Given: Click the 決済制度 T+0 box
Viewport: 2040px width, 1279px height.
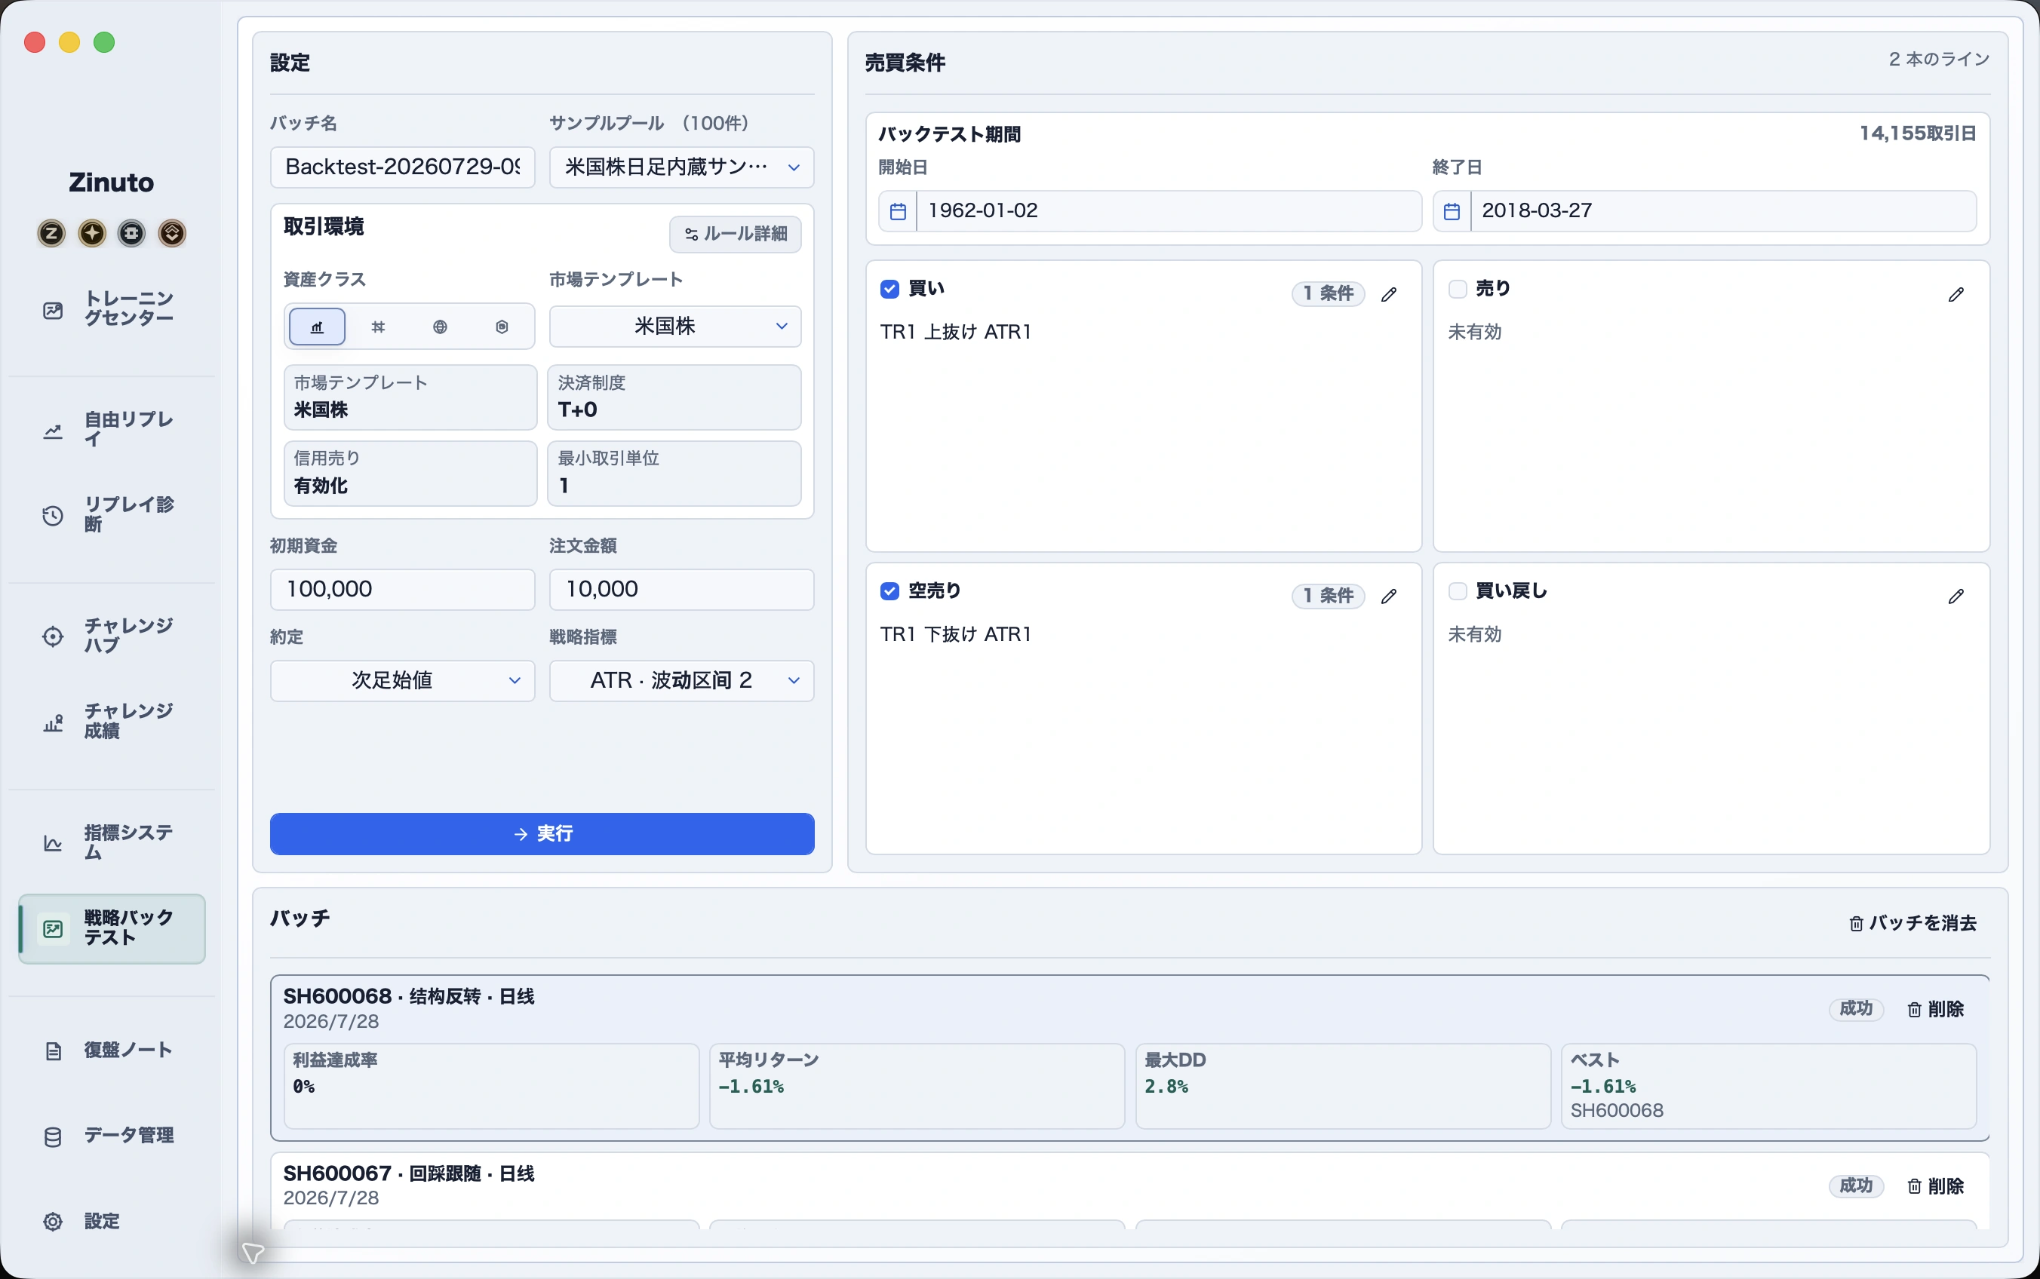Looking at the screenshot, I should (x=674, y=397).
